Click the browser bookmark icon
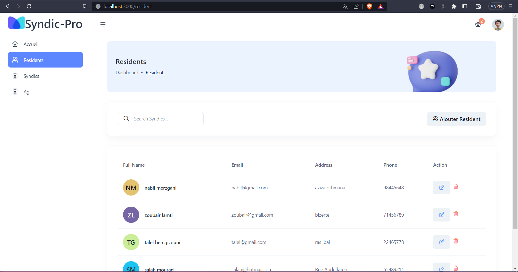Screen dimensions: 518x272 [84, 6]
